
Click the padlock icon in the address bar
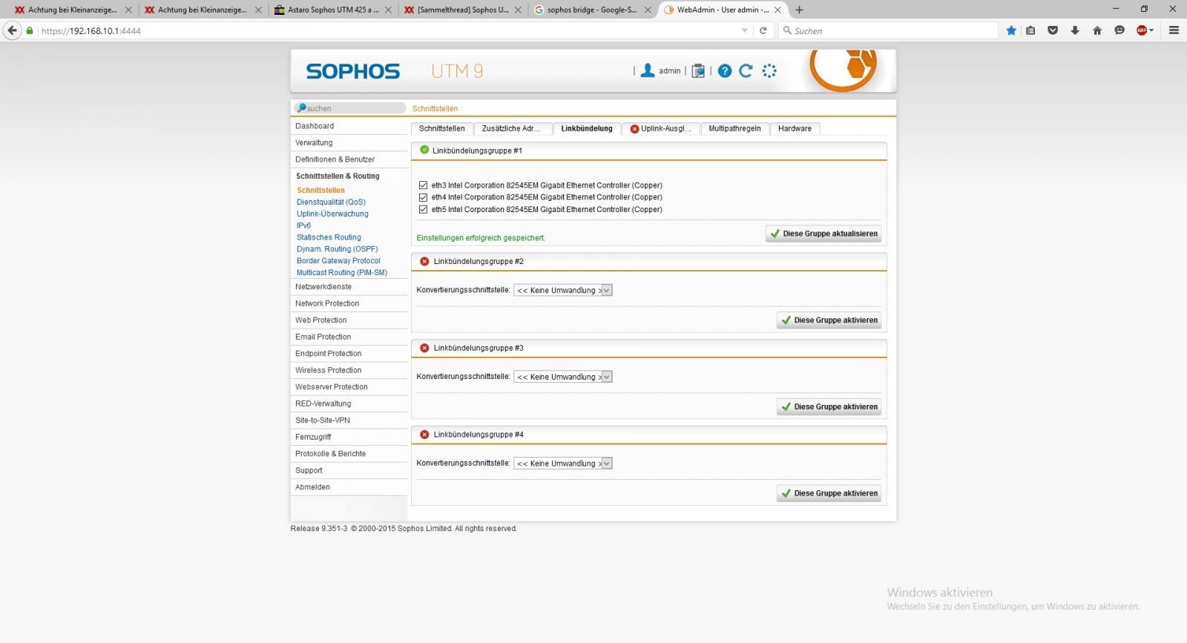pyautogui.click(x=30, y=30)
